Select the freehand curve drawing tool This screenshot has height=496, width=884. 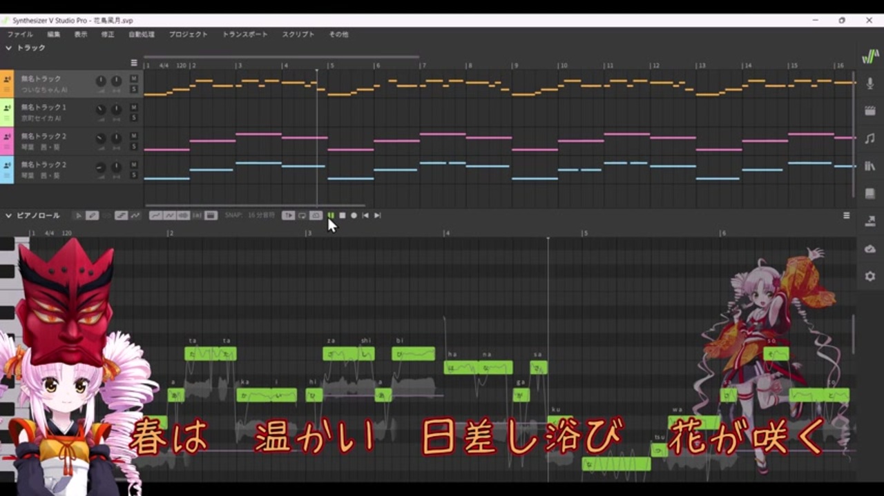tap(135, 216)
